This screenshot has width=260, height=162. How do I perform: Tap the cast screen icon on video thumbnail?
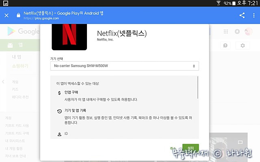pos(240,142)
